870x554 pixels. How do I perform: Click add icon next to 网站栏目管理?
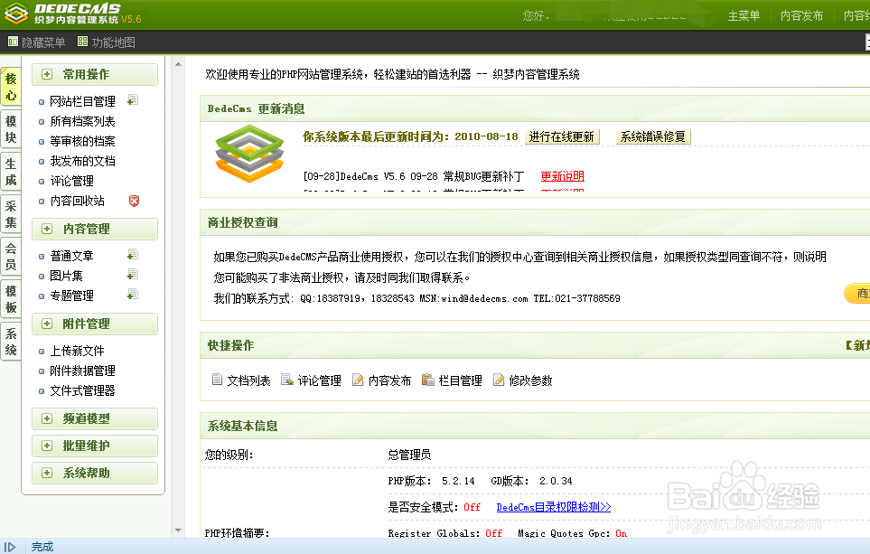(x=132, y=100)
